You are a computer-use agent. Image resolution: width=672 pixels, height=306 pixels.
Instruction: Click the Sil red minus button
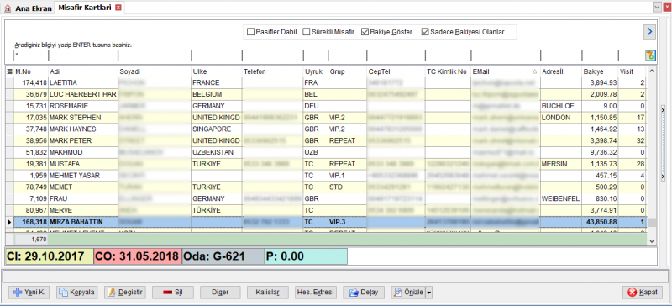coord(173,293)
